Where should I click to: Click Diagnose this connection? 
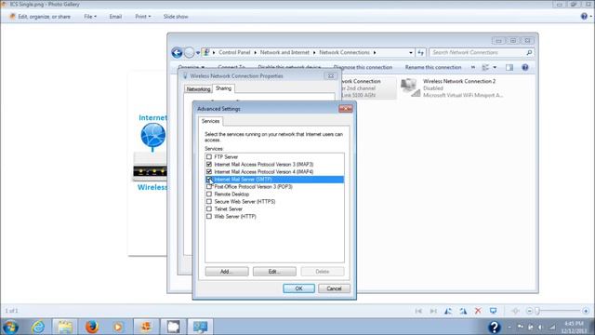[x=363, y=67]
